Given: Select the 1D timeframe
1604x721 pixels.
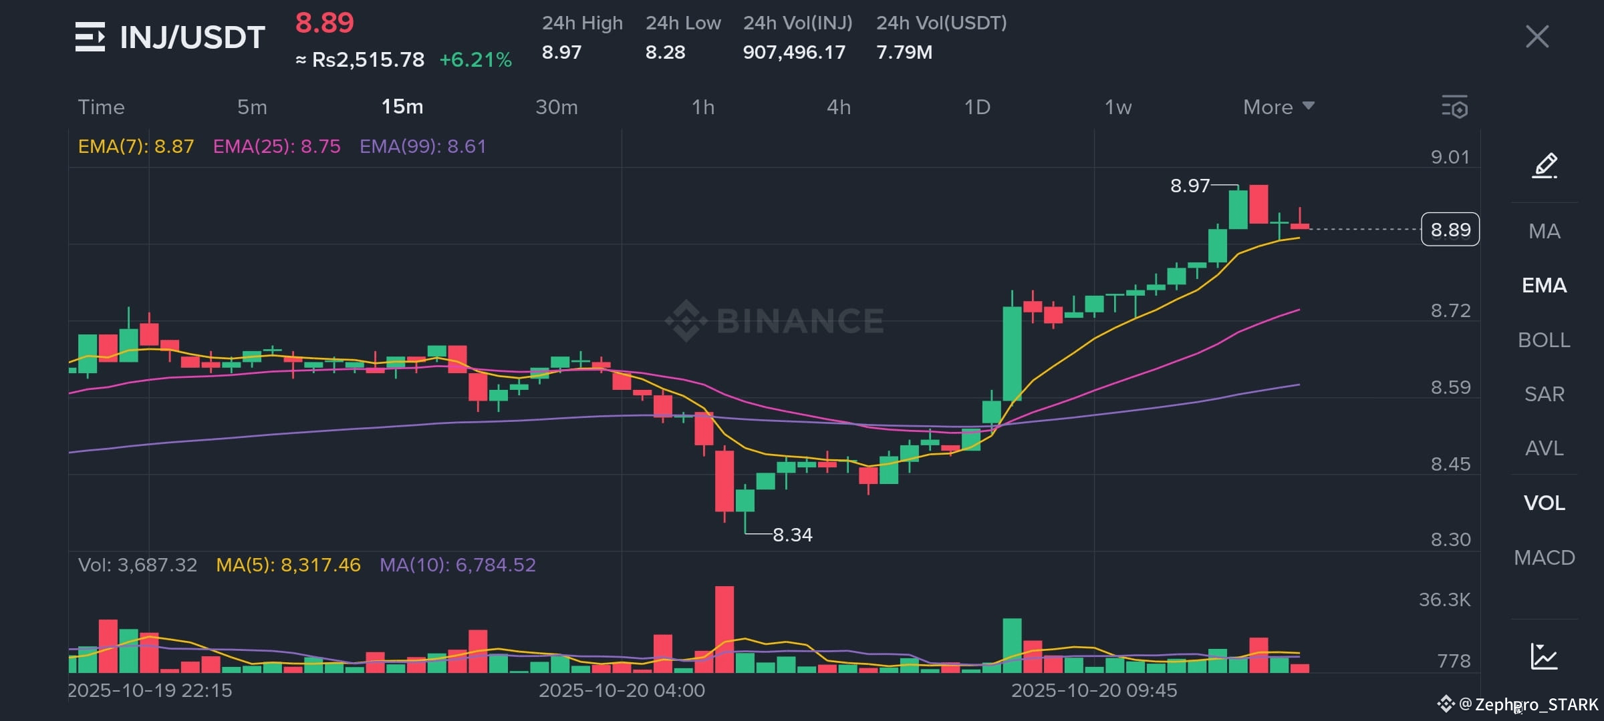Looking at the screenshot, I should click(x=977, y=107).
